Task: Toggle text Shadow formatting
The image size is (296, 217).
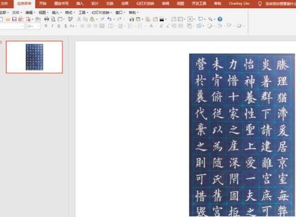Action: click(x=66, y=26)
